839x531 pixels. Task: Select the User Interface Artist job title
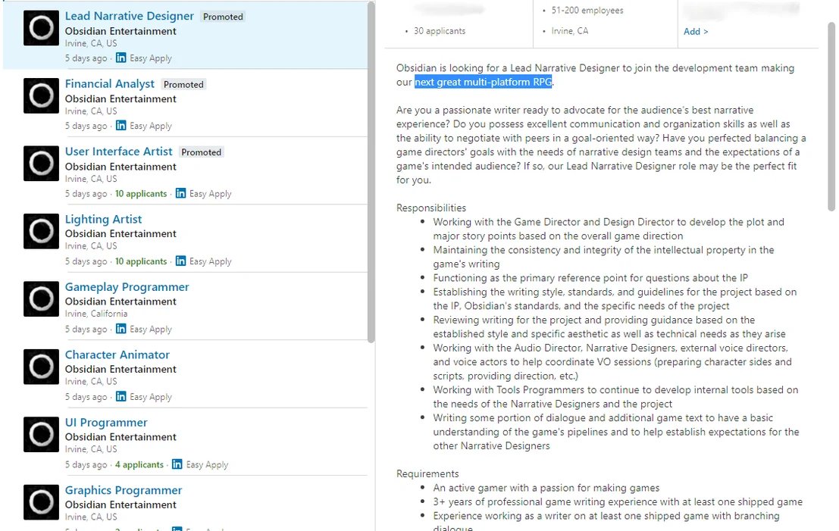[x=118, y=151]
